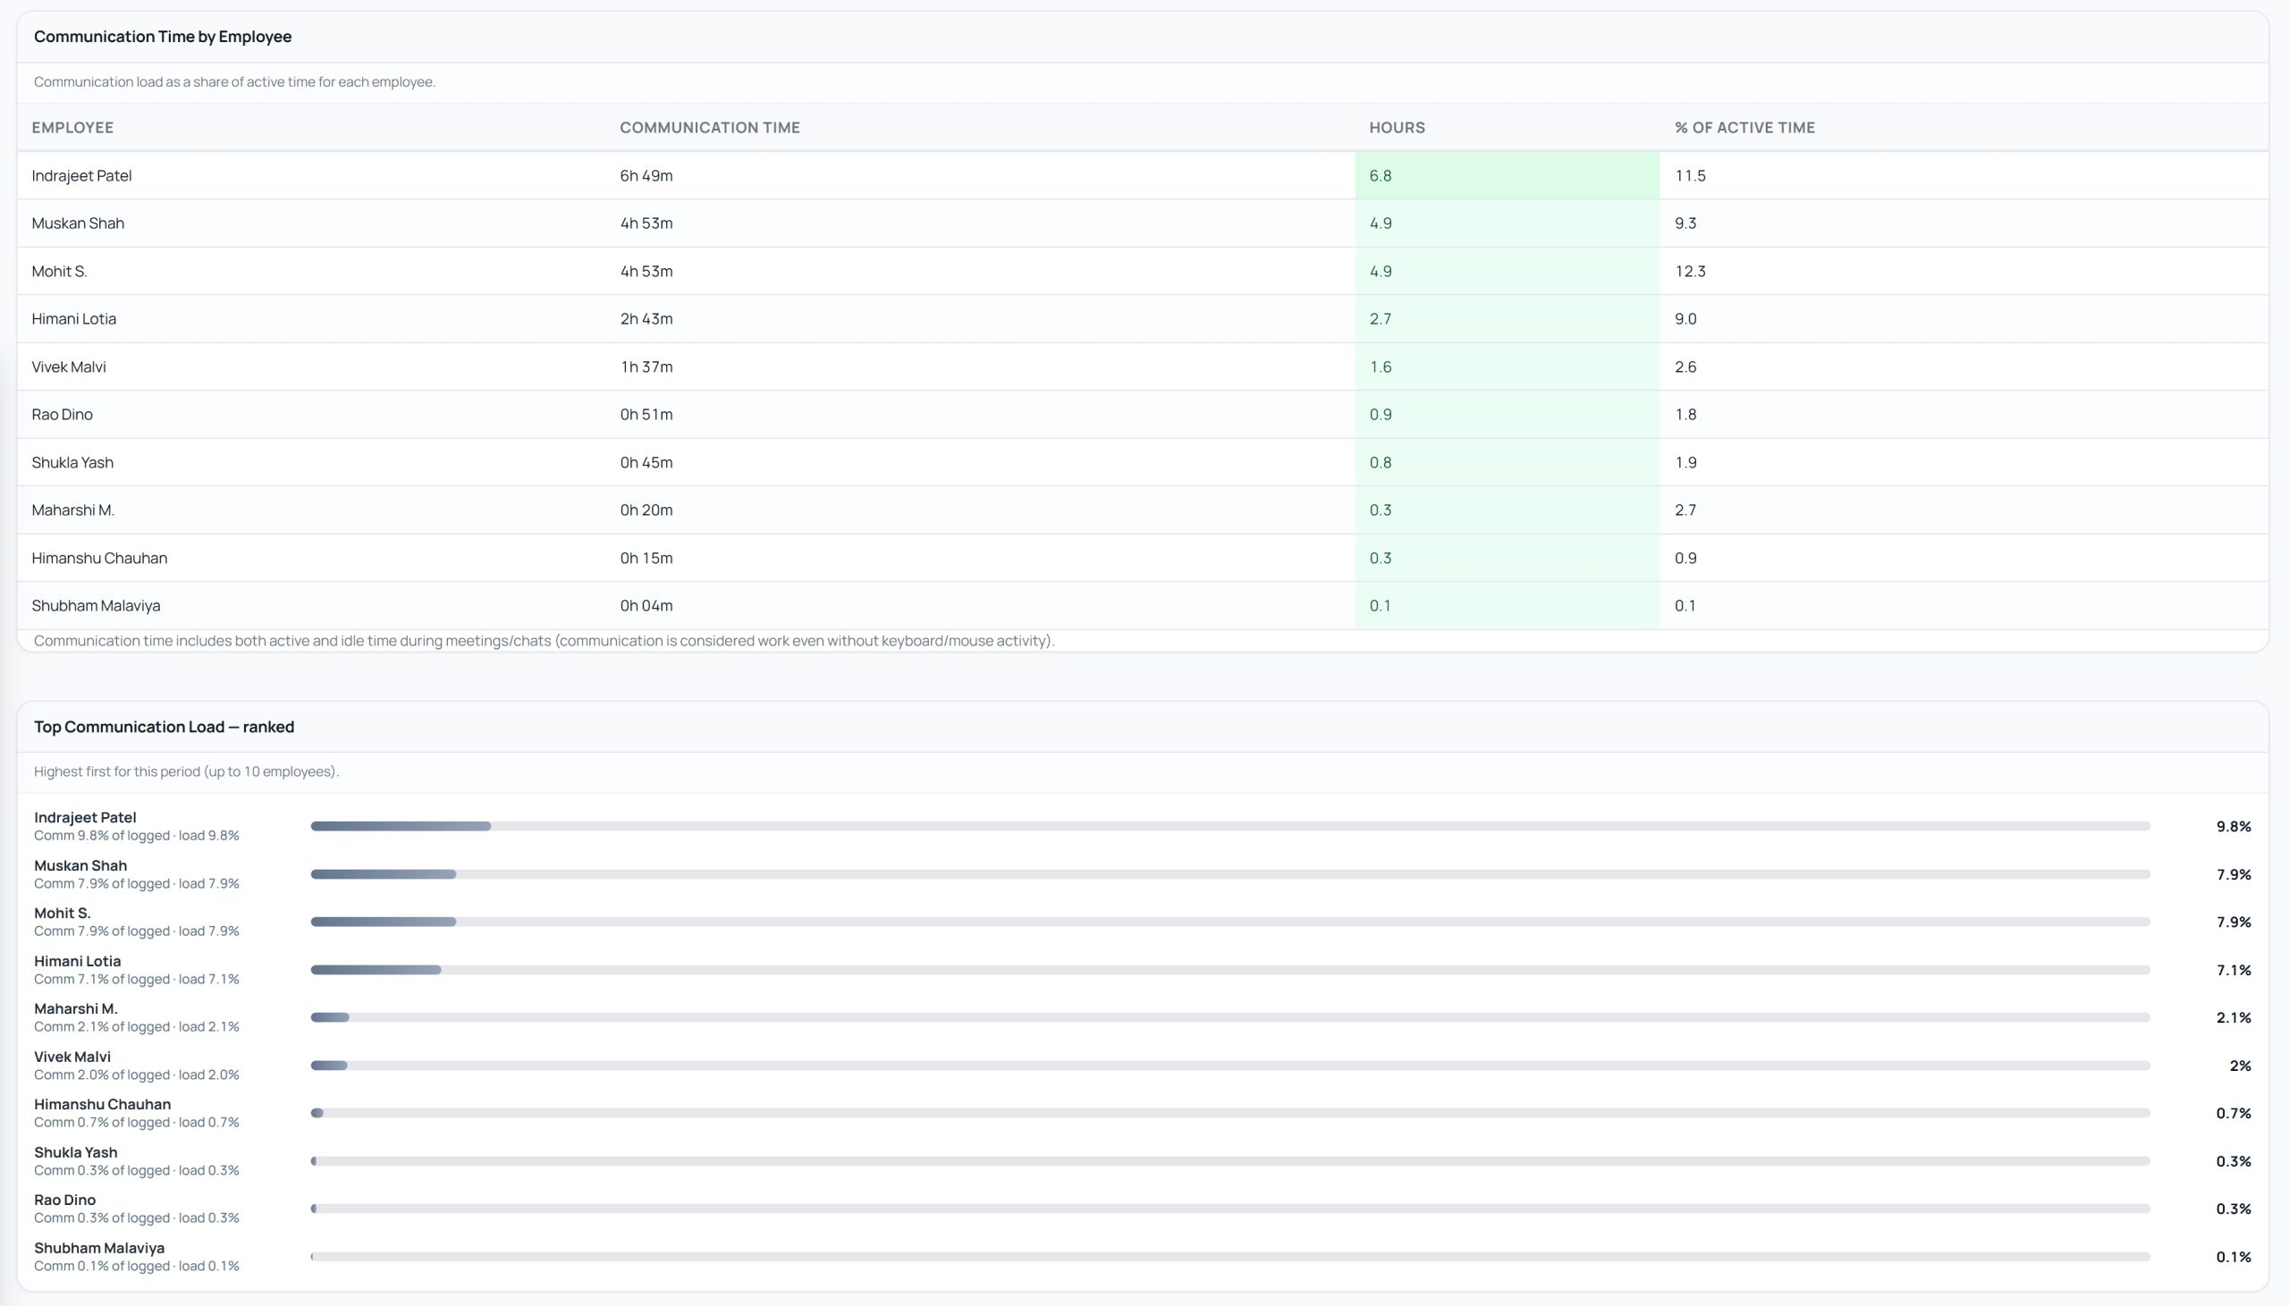The image size is (2289, 1306).
Task: Click Shubham Malaviya's 0h 04m cell
Action: pos(646,605)
